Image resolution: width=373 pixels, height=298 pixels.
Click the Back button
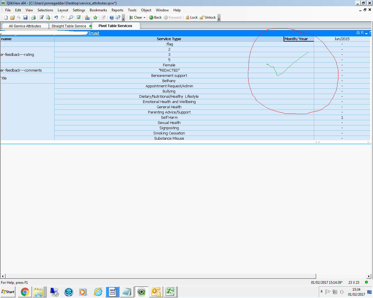[155, 17]
